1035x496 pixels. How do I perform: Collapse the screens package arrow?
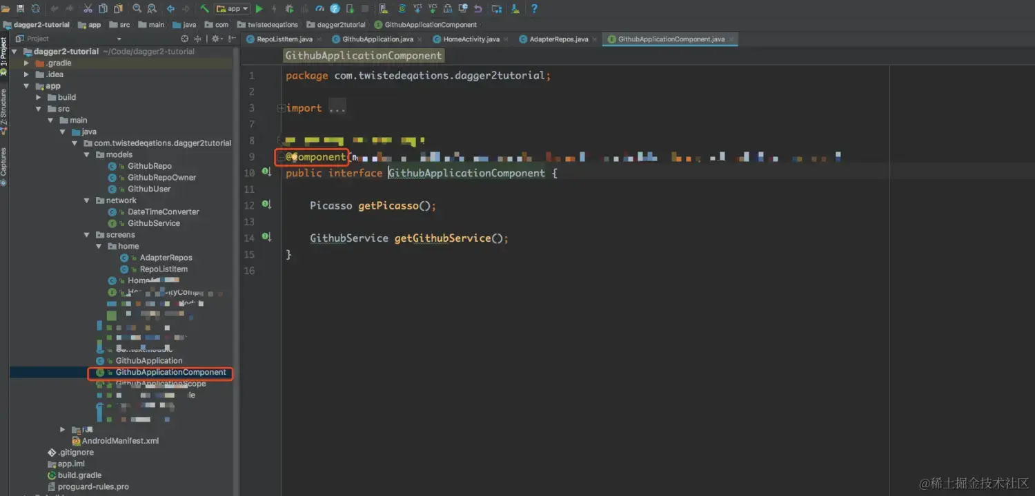pos(86,235)
